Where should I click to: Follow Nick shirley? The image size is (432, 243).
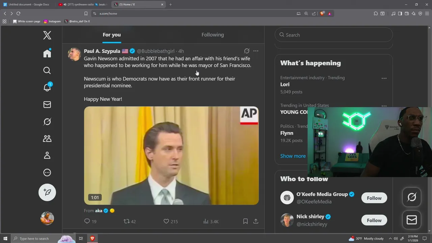coord(374,220)
